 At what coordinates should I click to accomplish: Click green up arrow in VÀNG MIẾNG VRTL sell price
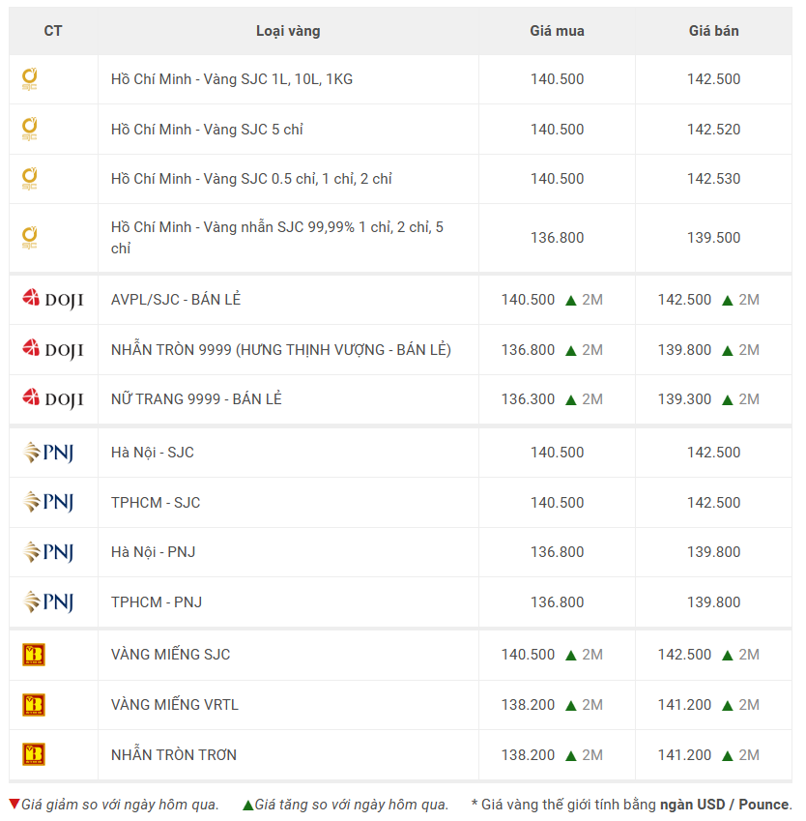pyautogui.click(x=728, y=705)
